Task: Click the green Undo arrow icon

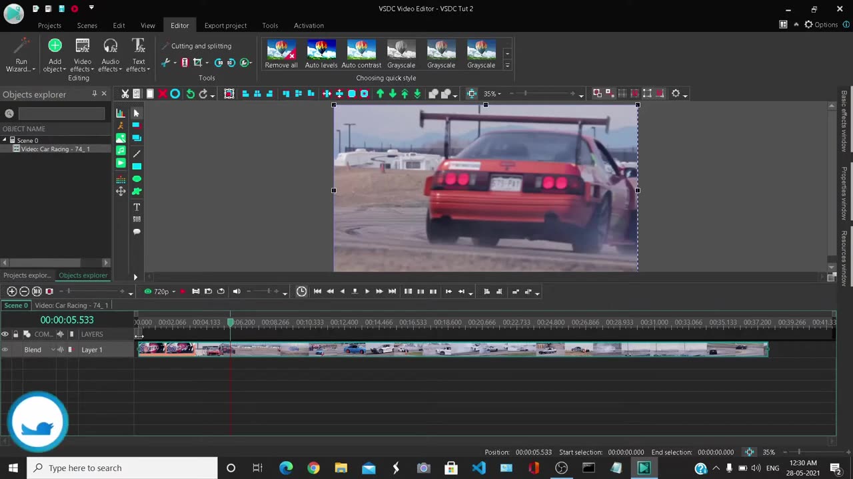Action: tap(191, 94)
